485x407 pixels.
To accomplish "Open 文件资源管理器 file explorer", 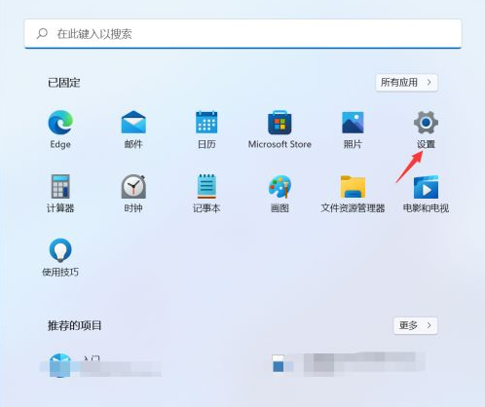I will click(353, 194).
